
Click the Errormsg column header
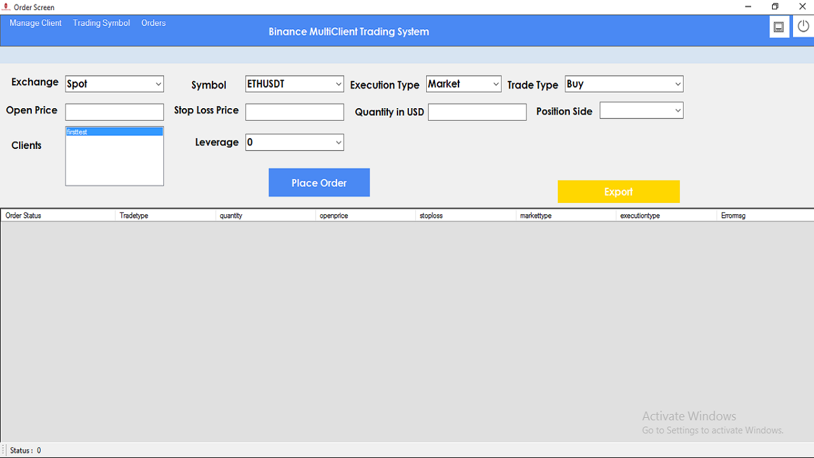(765, 216)
